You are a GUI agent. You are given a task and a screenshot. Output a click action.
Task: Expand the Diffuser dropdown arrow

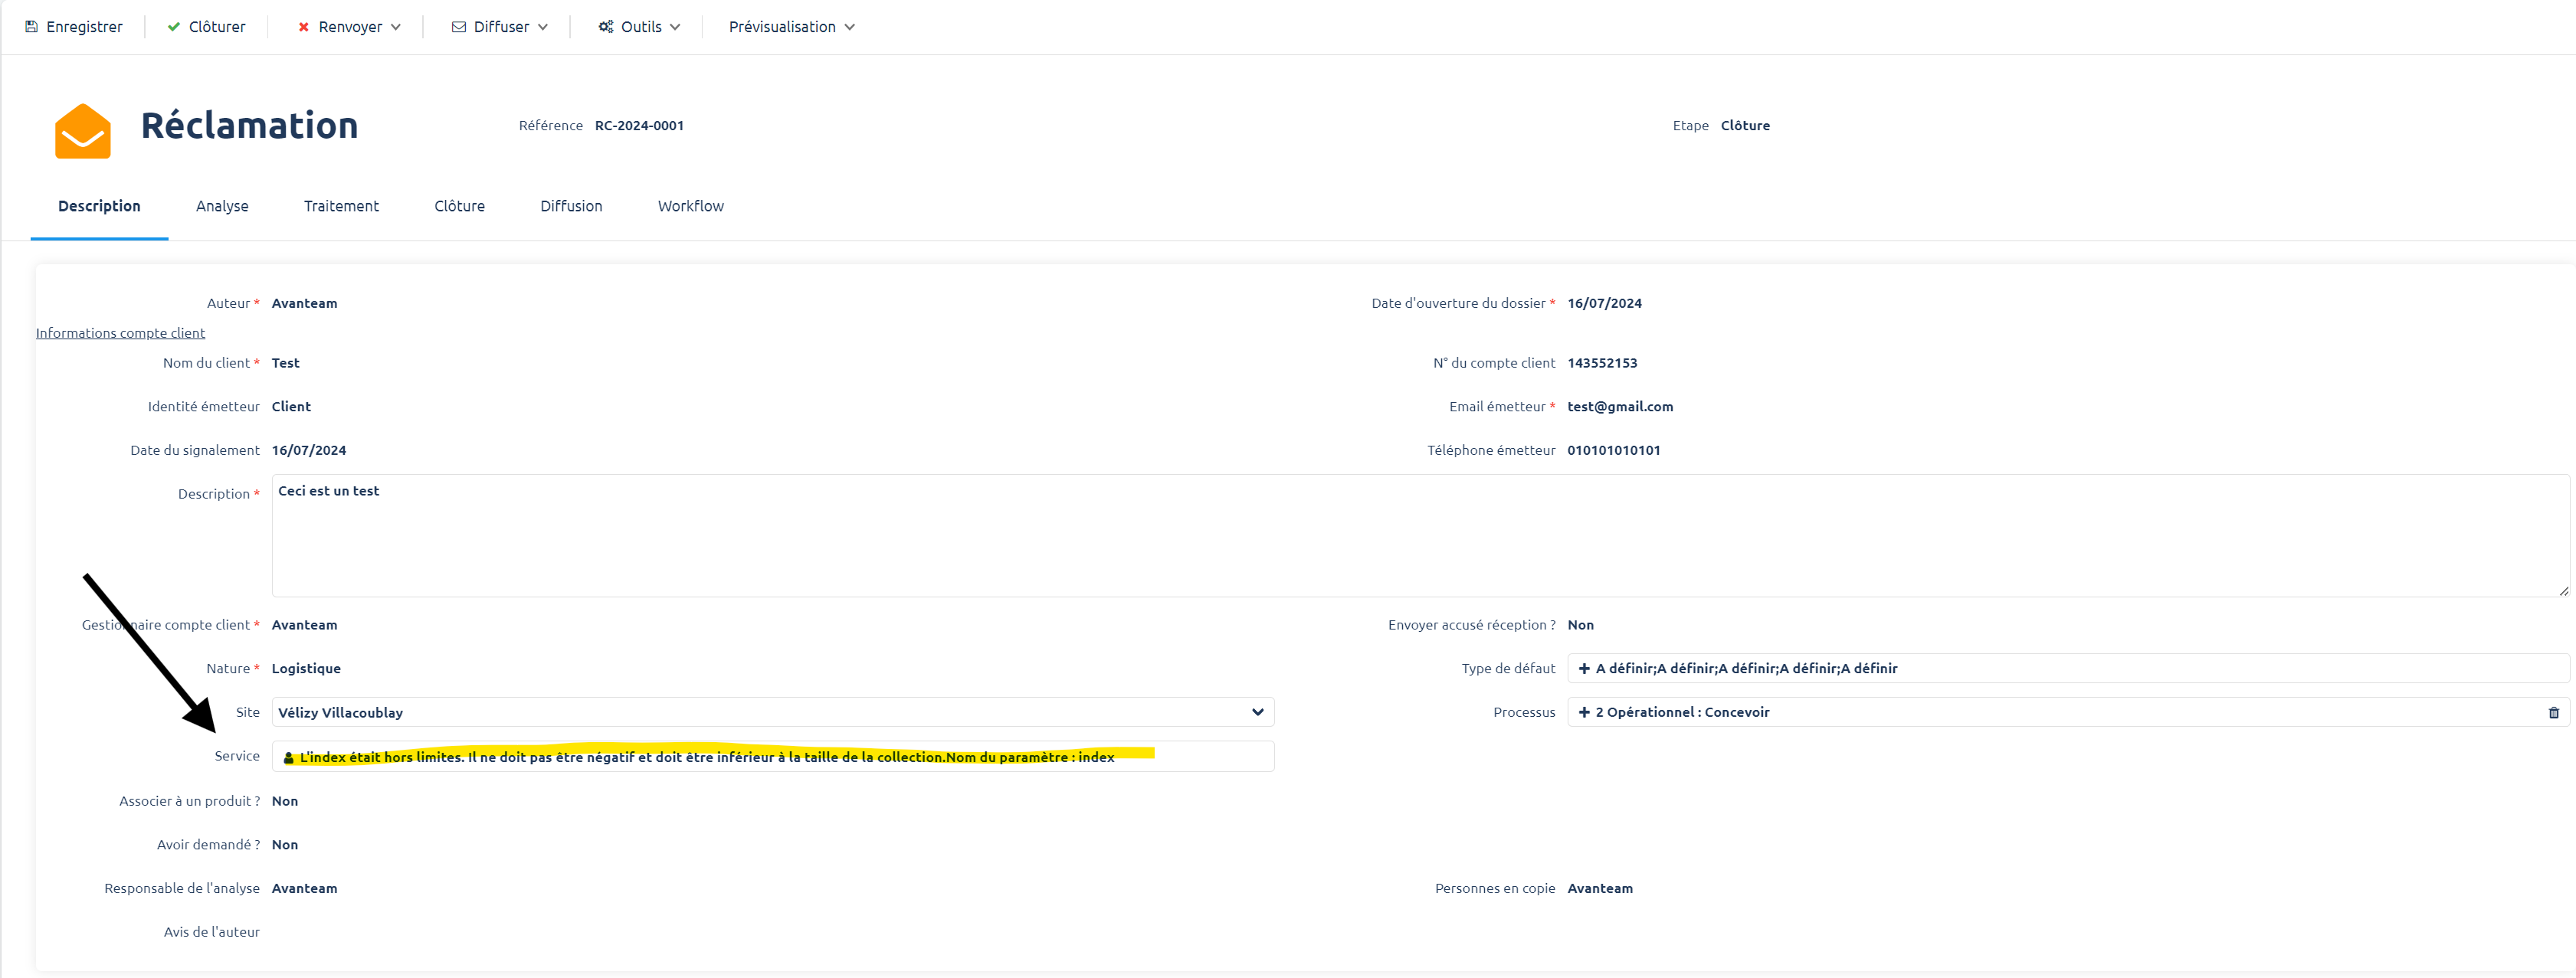pos(543,27)
